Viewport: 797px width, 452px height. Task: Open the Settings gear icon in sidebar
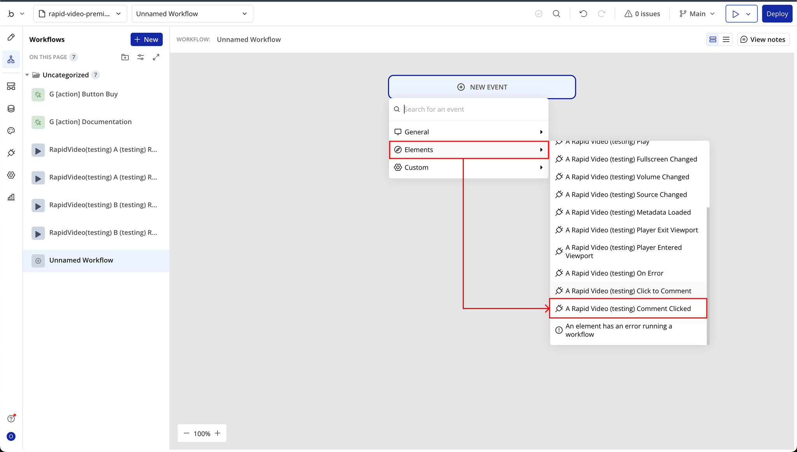(x=11, y=175)
